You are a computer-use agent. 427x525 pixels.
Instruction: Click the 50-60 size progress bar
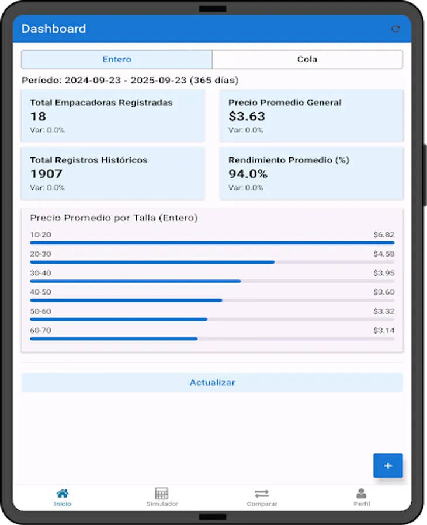[x=212, y=320]
